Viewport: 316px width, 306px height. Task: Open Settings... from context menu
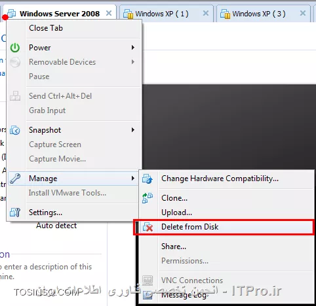(73, 212)
